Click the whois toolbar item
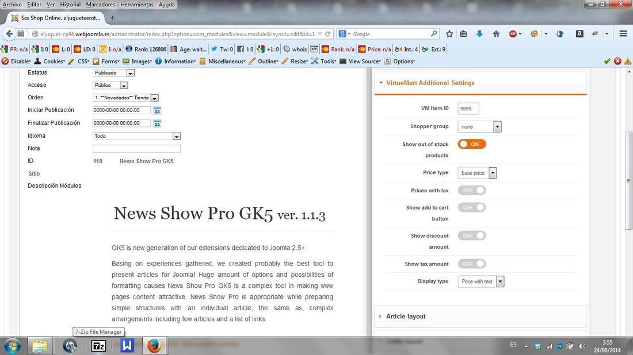Viewport: 633px width, 355px height. tap(295, 49)
